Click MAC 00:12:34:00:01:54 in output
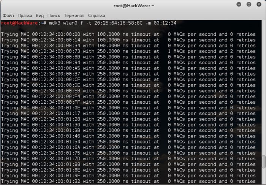This screenshot has height=185, width=266. 56,142
